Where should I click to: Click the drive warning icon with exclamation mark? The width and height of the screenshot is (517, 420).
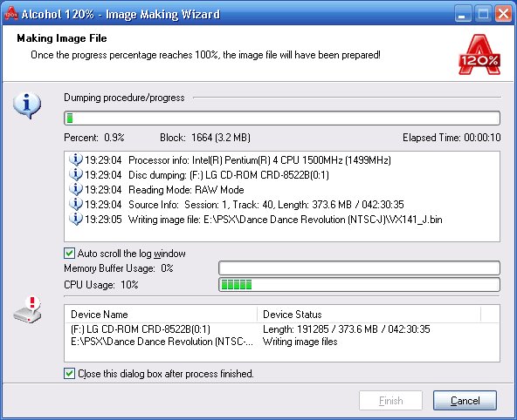(x=28, y=309)
